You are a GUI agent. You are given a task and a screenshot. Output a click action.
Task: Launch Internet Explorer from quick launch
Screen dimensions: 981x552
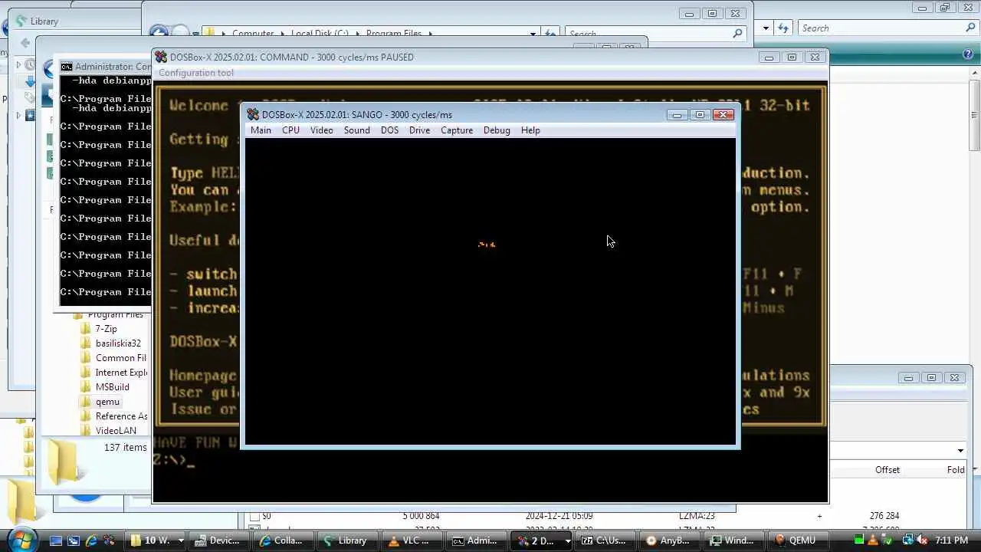point(91,540)
